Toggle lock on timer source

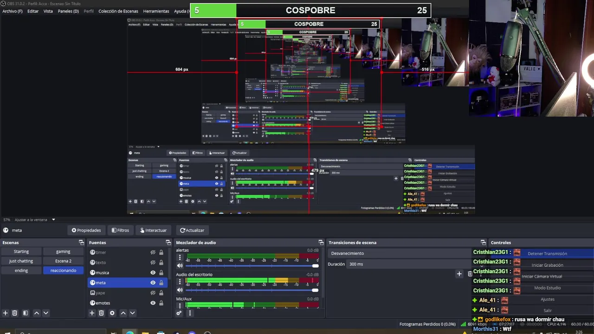[161, 252]
